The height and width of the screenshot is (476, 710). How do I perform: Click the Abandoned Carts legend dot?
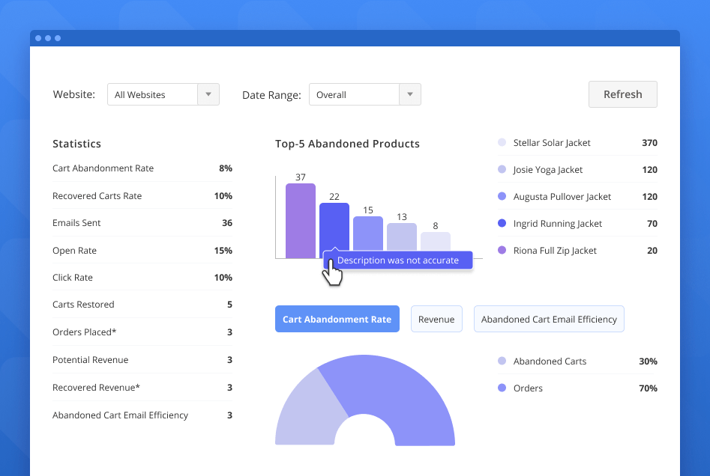[500, 361]
